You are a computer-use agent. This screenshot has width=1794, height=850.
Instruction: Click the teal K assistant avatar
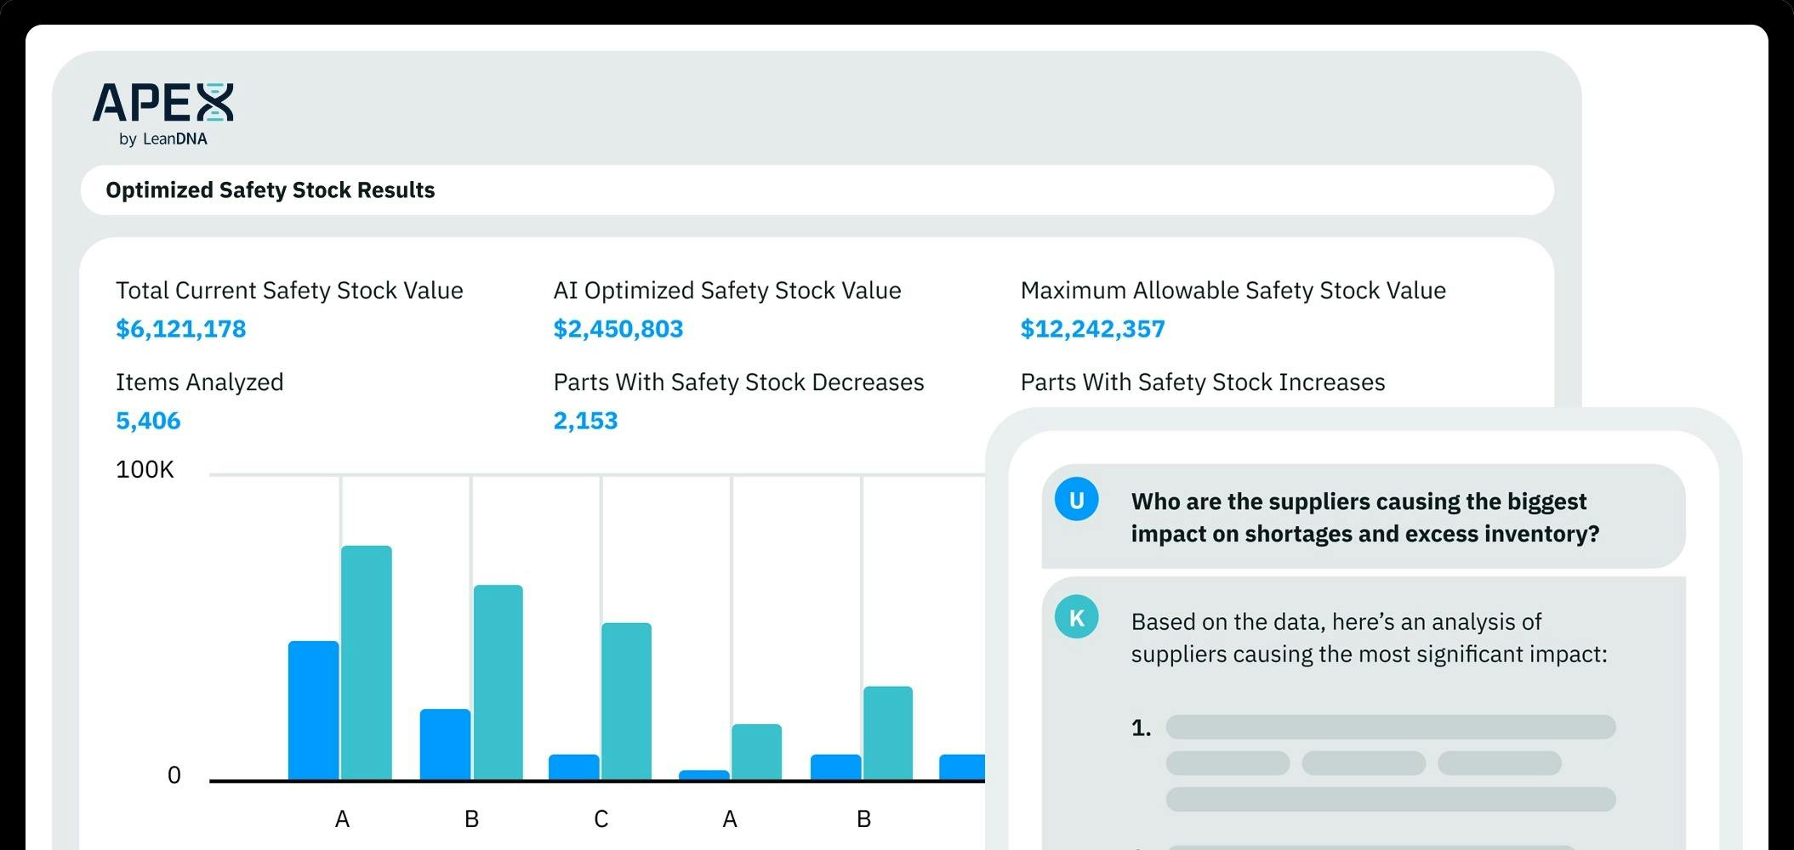(1076, 617)
